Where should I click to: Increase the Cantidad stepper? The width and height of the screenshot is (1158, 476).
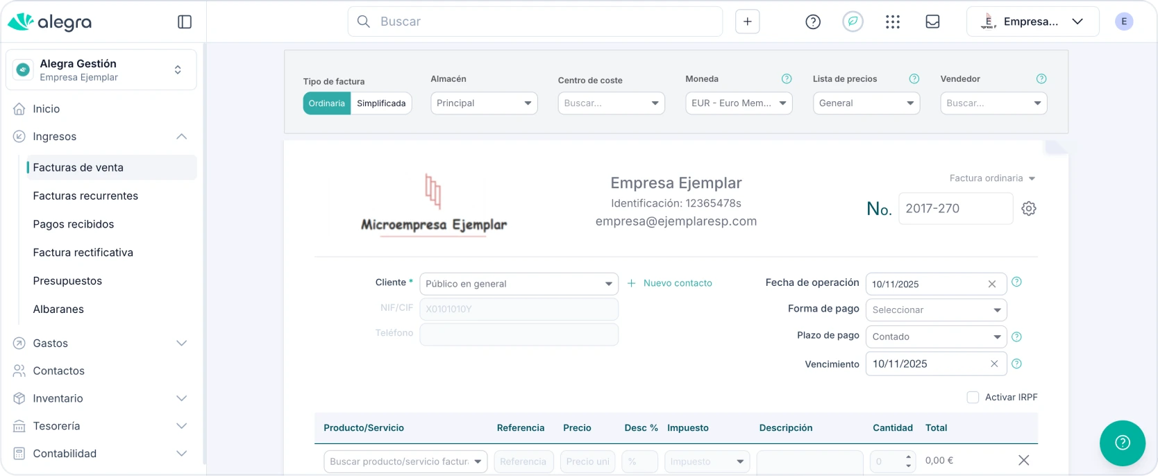tap(908, 457)
